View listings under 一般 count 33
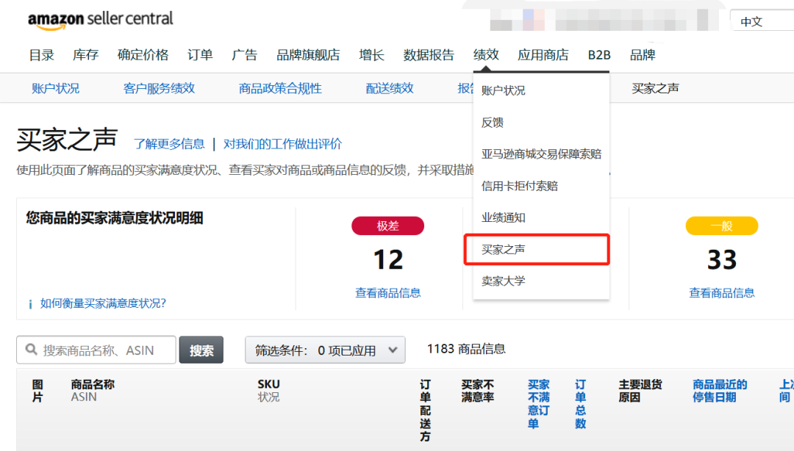 [x=722, y=292]
